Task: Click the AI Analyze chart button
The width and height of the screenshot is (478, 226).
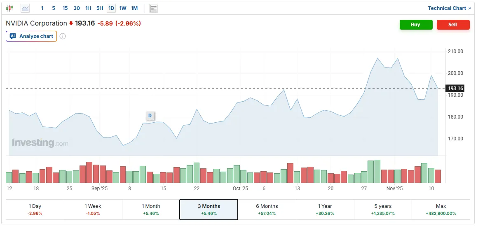Action: [31, 36]
